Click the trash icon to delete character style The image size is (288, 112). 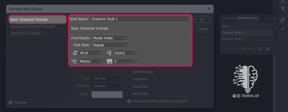pos(268,49)
